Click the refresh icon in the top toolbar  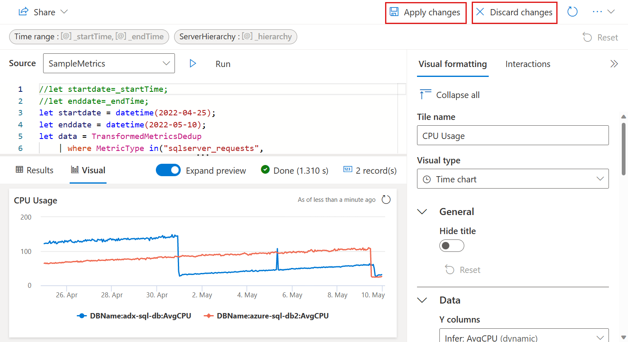[572, 12]
